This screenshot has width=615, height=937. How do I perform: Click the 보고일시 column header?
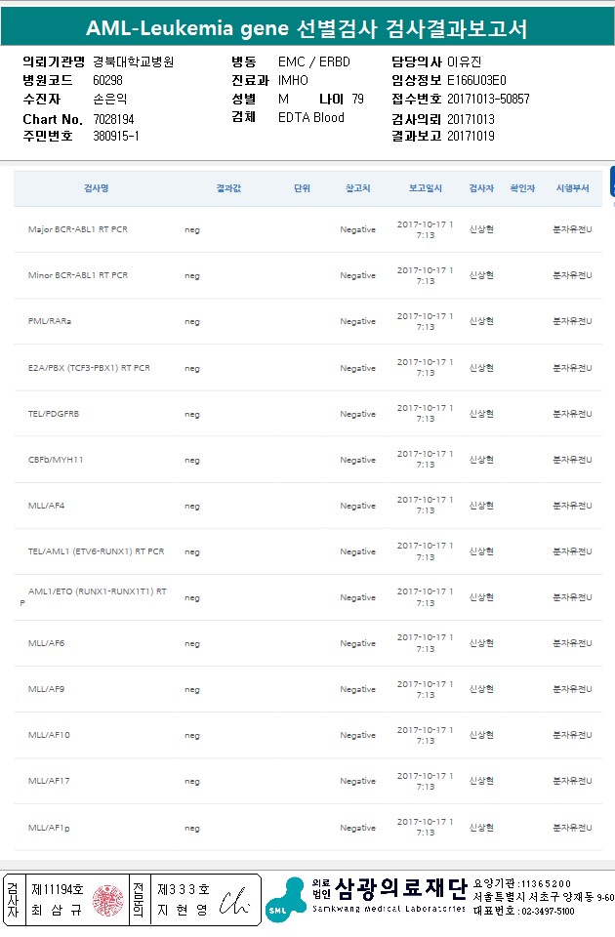tap(426, 187)
